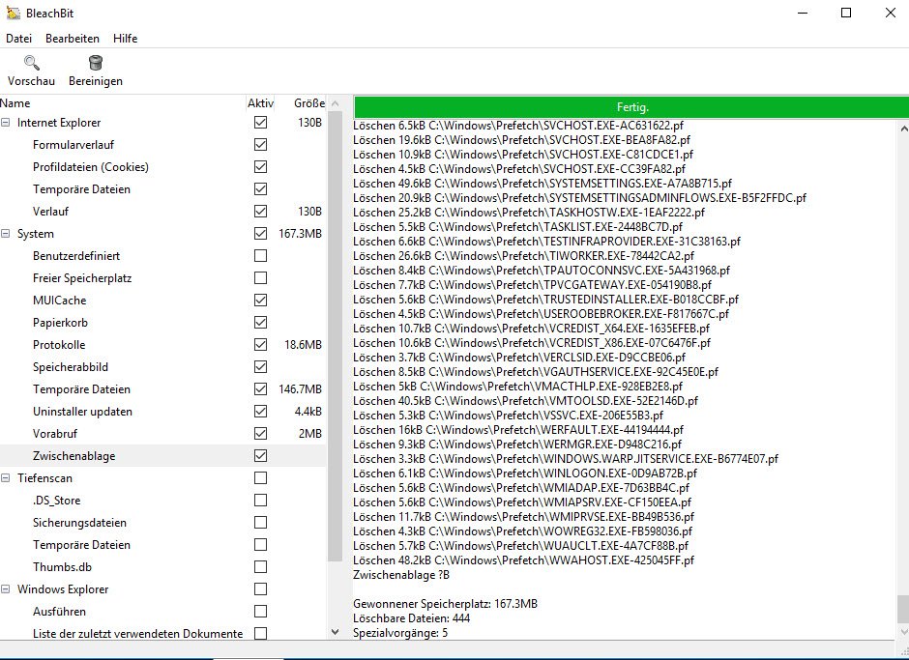Select the MUICache tree item
Screen dimensions: 909x660
coord(59,301)
